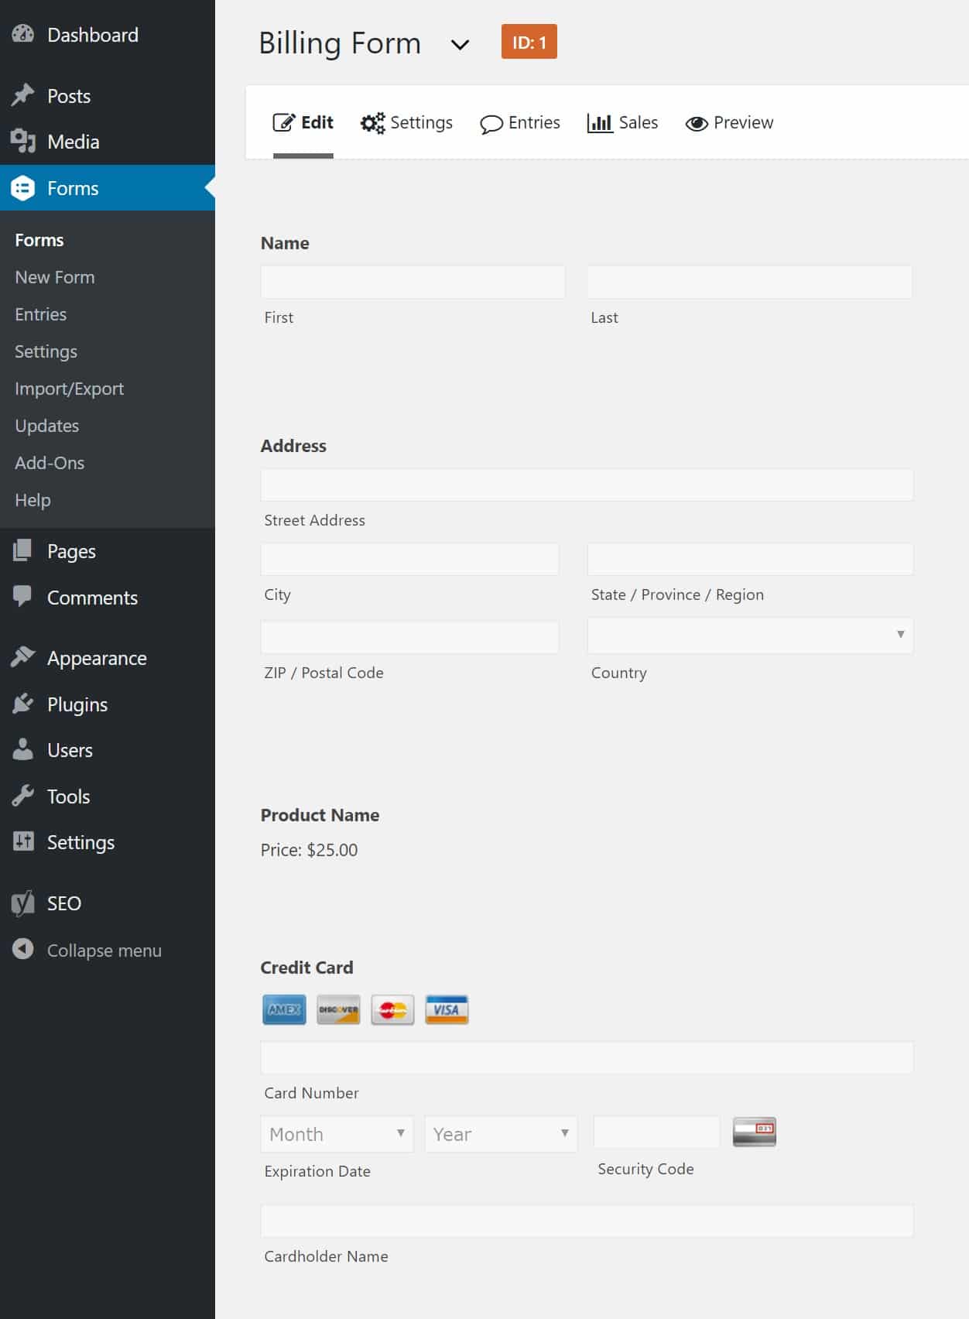Open the form Settings tab
Viewport: 969px width, 1319px height.
click(407, 123)
